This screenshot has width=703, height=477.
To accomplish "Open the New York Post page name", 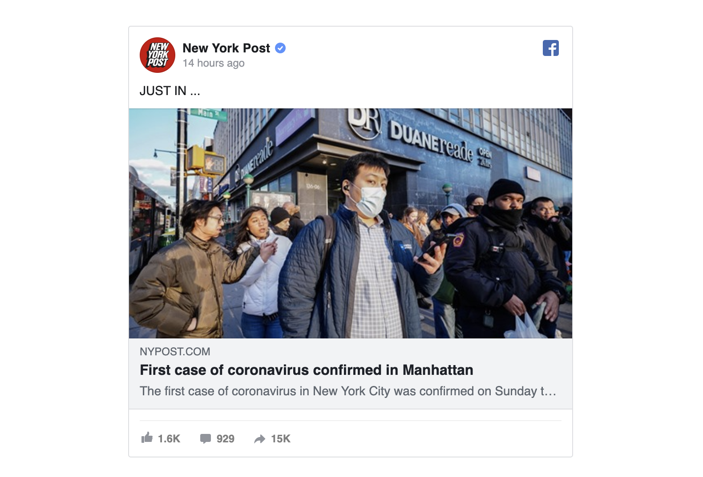I will (x=226, y=48).
